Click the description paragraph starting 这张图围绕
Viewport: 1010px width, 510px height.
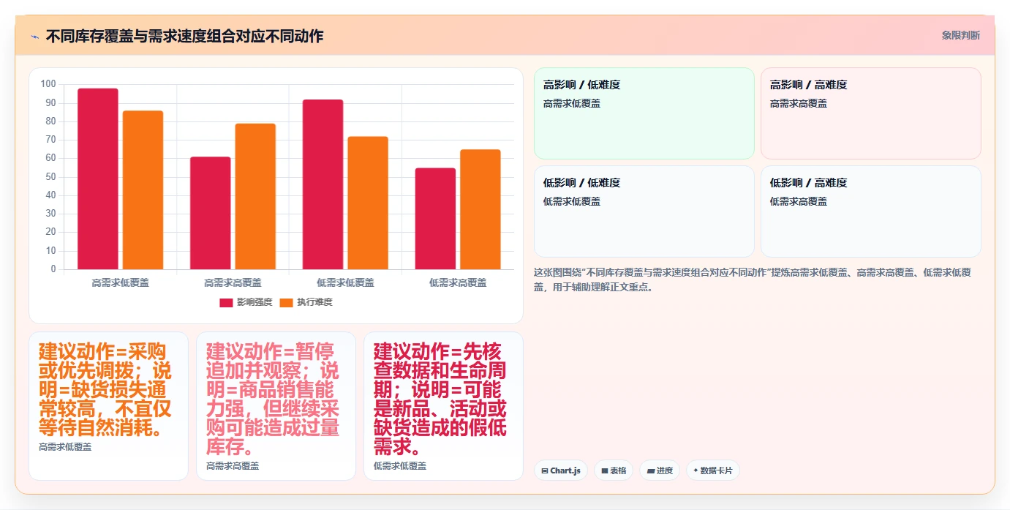click(753, 280)
